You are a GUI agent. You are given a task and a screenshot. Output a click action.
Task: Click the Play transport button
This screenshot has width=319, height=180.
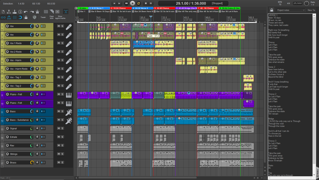point(133,3)
